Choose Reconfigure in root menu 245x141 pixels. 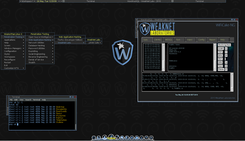pos(13,60)
